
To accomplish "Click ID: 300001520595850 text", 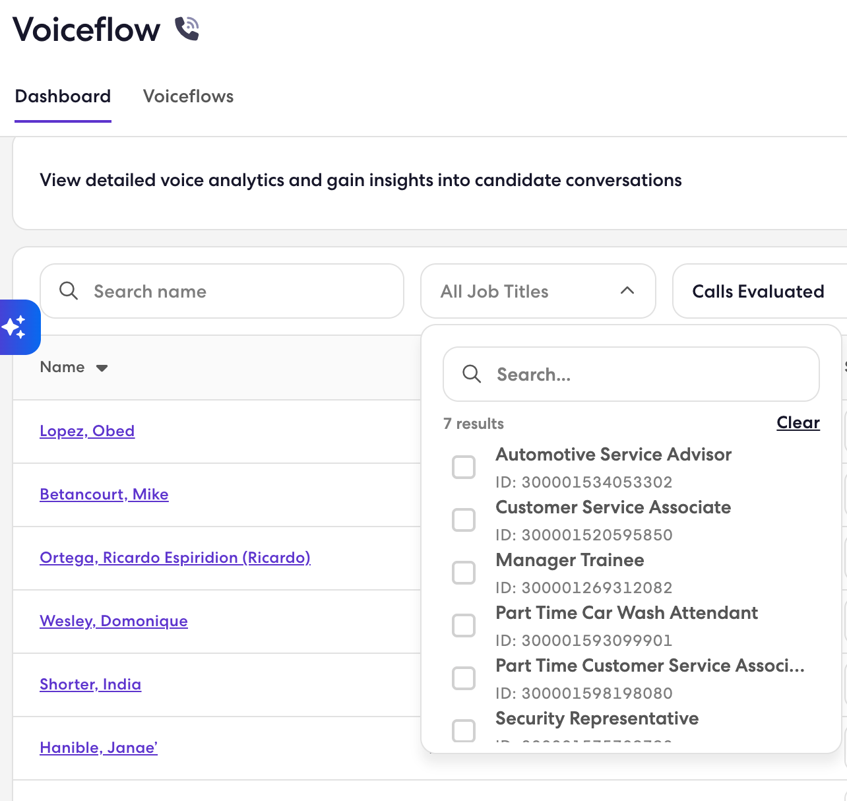I will 584,535.
